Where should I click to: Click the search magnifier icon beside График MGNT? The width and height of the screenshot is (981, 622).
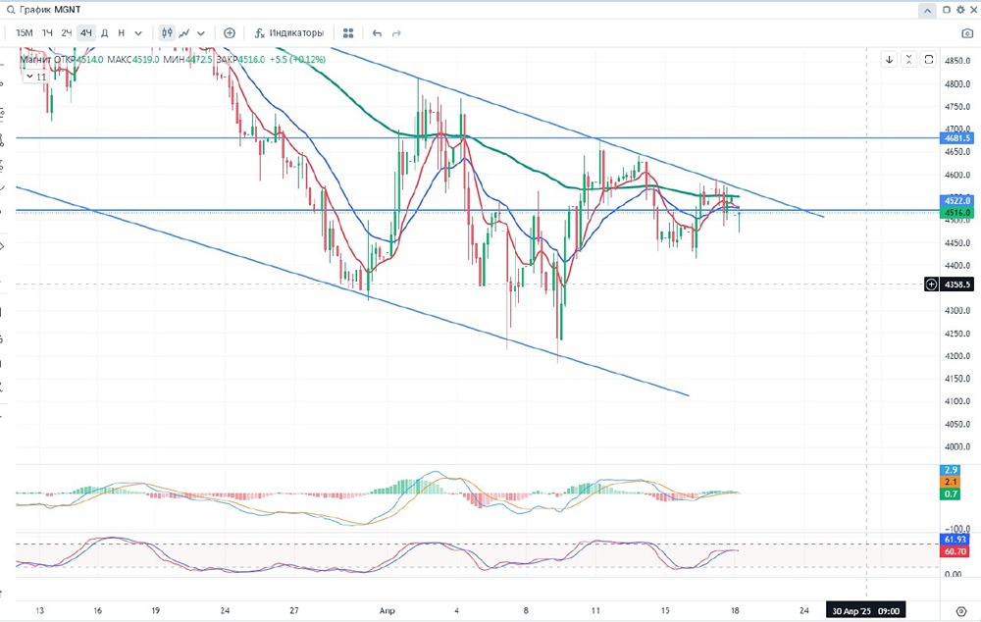click(11, 10)
